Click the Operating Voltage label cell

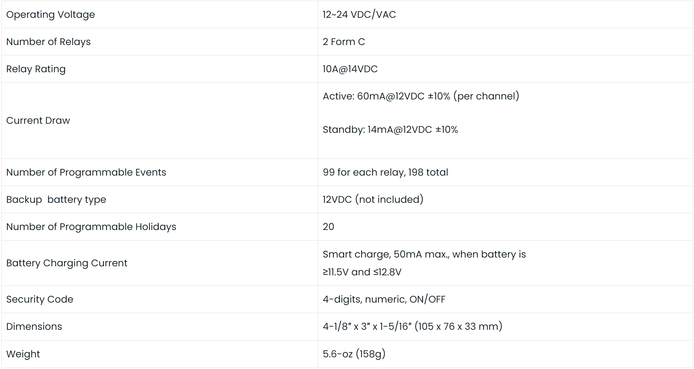[51, 15]
